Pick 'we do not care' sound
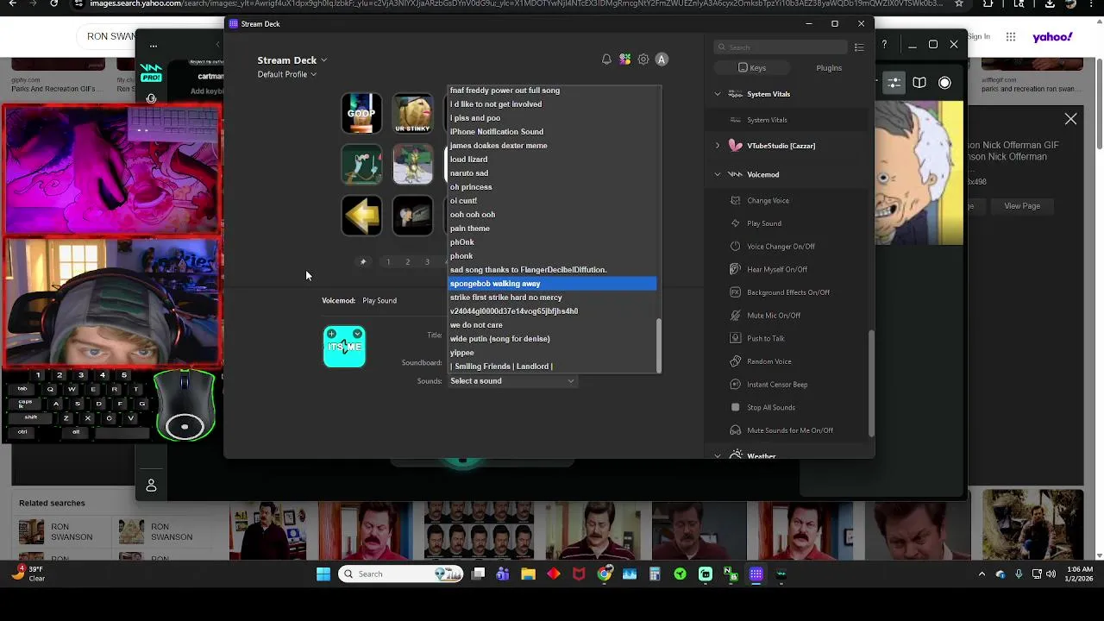 point(552,325)
